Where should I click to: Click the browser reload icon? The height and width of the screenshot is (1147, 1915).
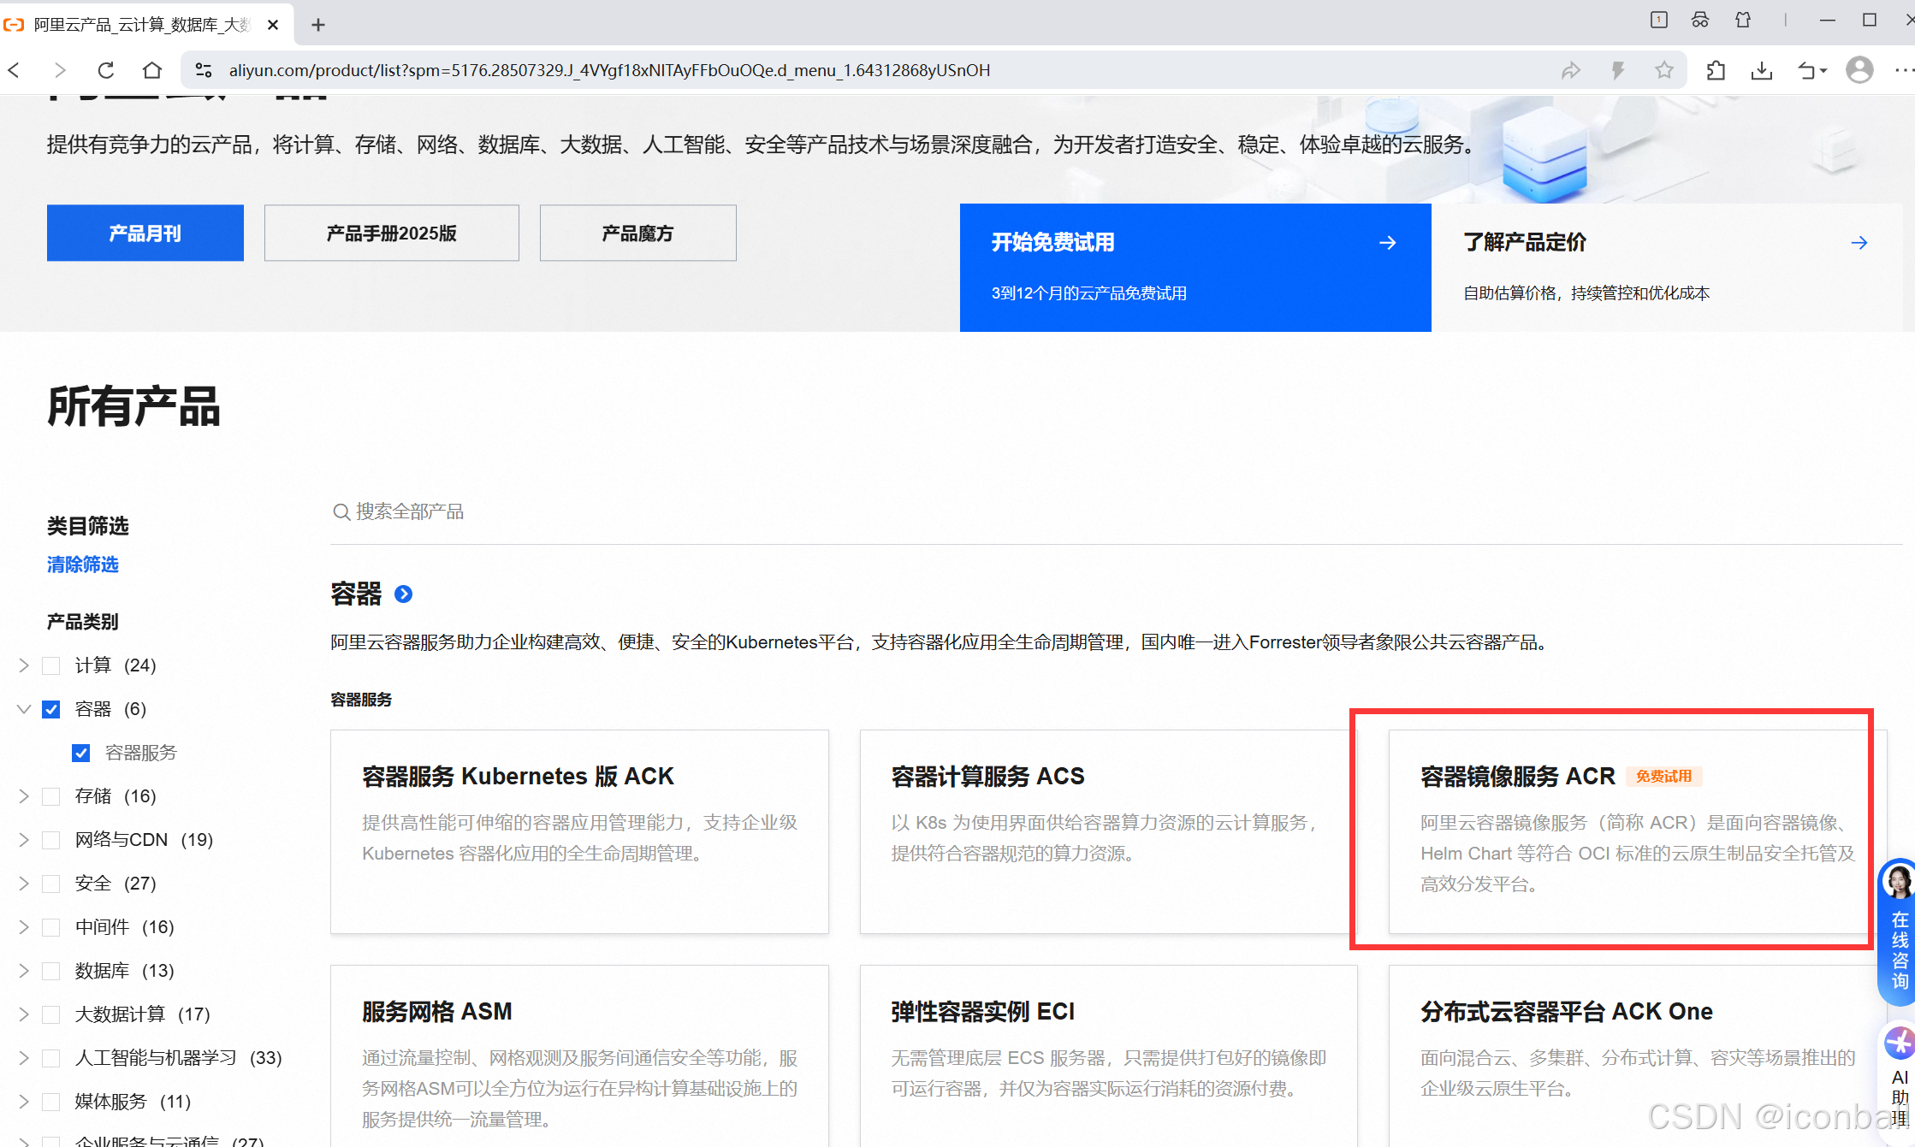coord(106,70)
